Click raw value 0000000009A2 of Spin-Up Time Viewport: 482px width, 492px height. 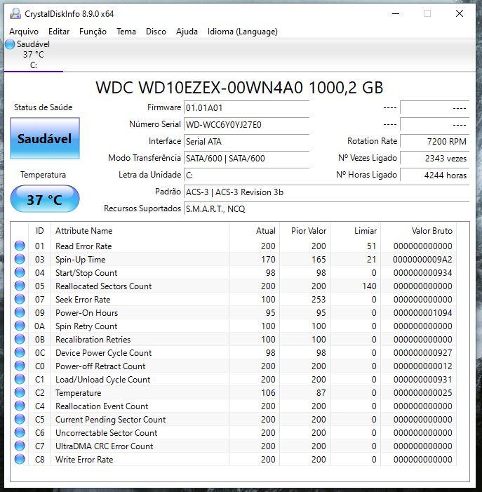point(422,260)
